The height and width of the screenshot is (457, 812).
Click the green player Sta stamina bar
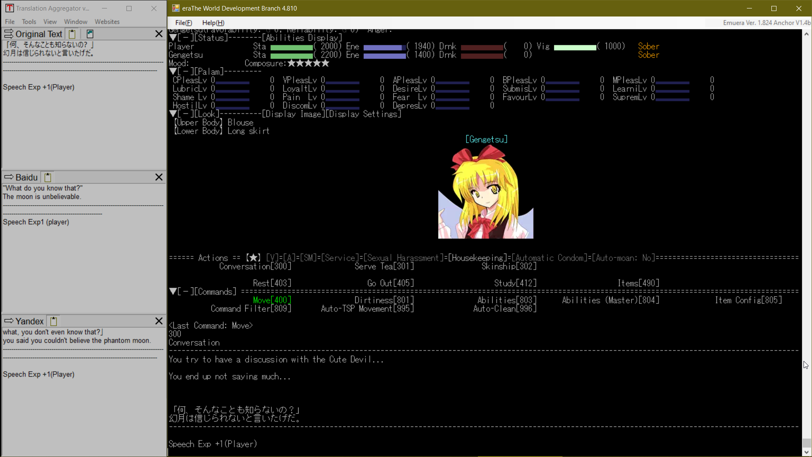click(291, 47)
